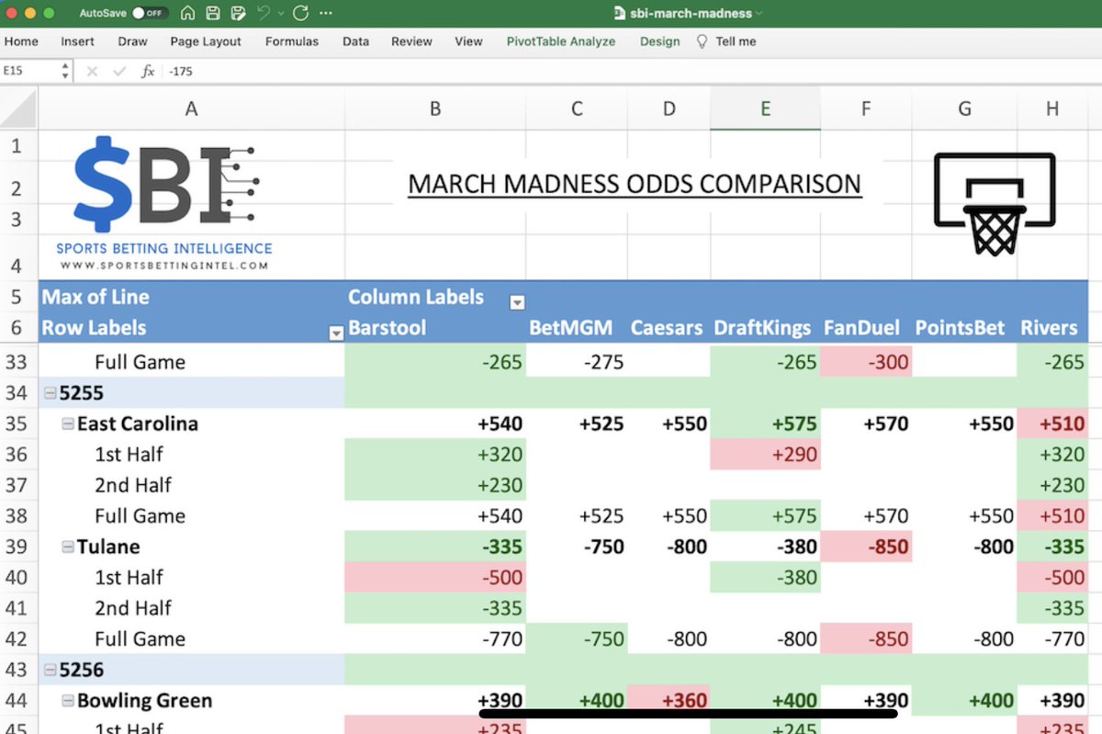Select column A header
The width and height of the screenshot is (1102, 734).
tap(191, 108)
